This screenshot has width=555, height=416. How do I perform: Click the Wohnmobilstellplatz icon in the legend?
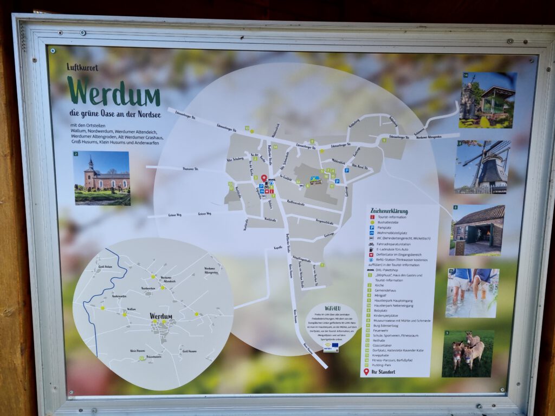(371, 233)
